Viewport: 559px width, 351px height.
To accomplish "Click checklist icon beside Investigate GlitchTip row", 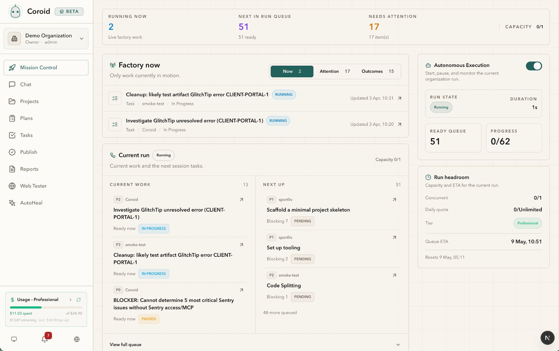I will pos(115,124).
